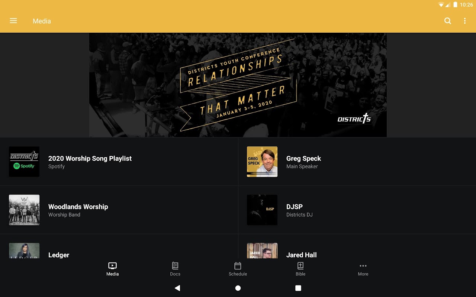Viewport: 476px width, 297px height.
Task: Tap the search magnifier icon
Action: (448, 21)
